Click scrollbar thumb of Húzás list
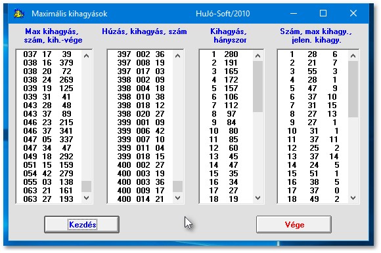 coord(177,186)
